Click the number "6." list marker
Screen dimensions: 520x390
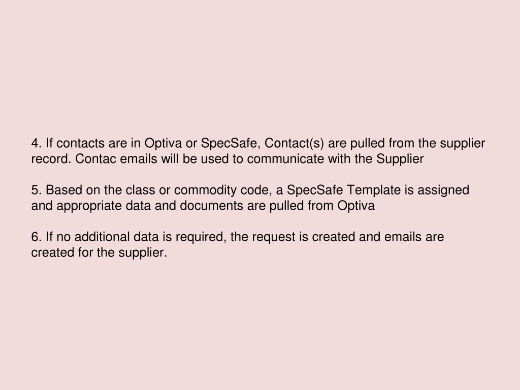point(37,237)
